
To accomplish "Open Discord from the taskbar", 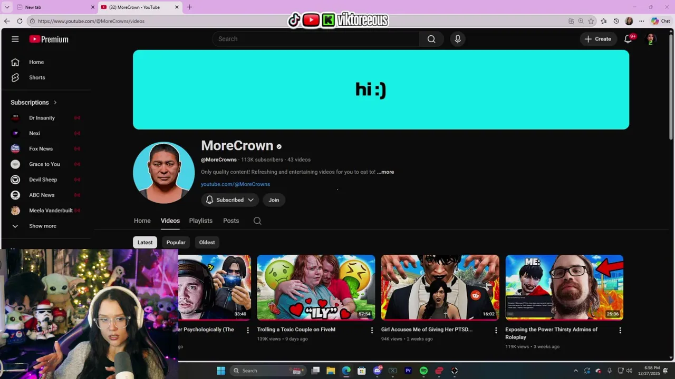I will click(377, 371).
